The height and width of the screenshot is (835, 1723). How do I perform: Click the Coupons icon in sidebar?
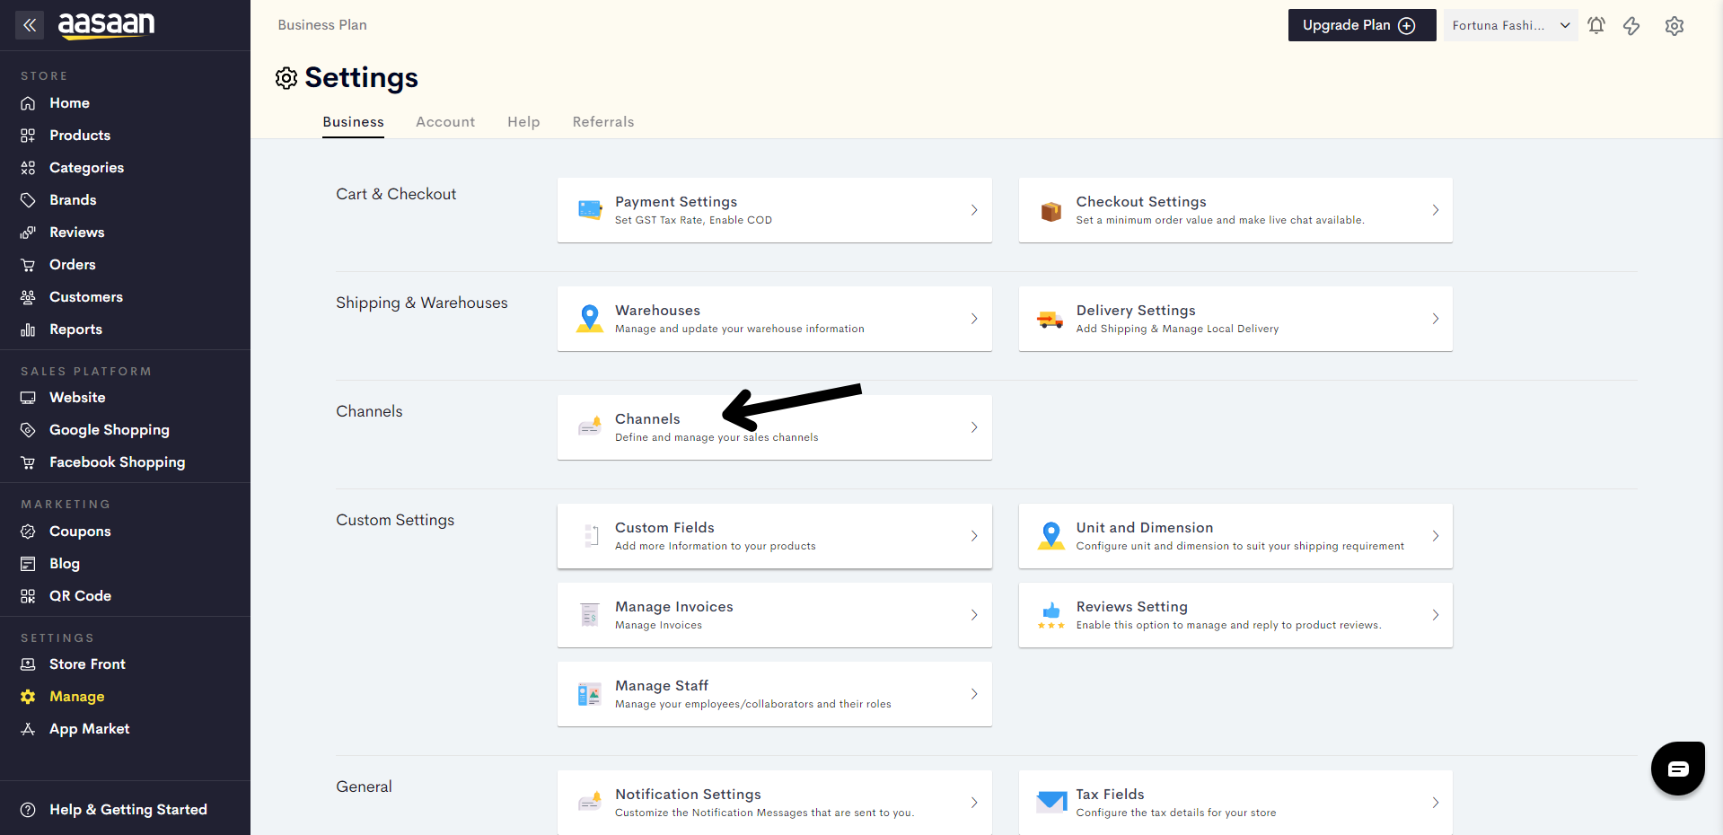pos(28,532)
